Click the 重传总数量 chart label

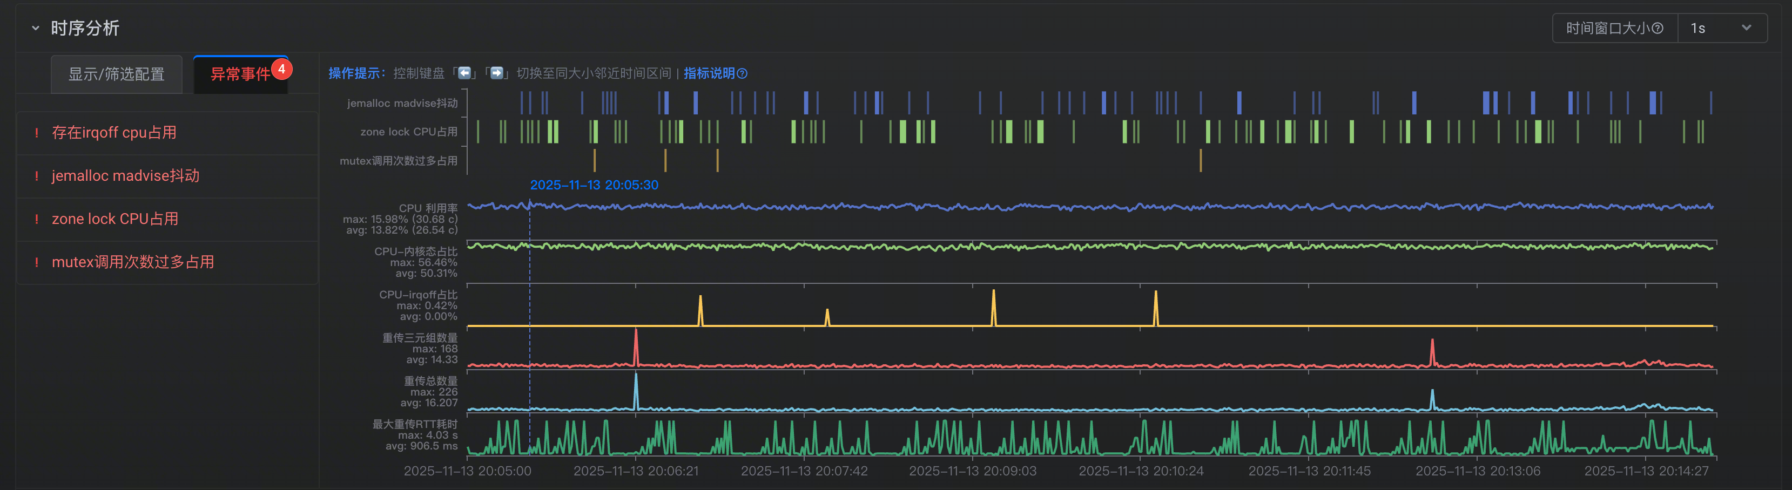pos(432,380)
